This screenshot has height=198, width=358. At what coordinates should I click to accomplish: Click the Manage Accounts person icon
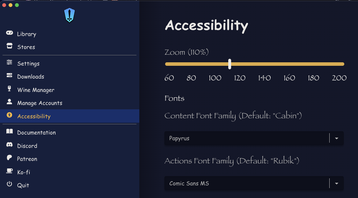click(10, 102)
